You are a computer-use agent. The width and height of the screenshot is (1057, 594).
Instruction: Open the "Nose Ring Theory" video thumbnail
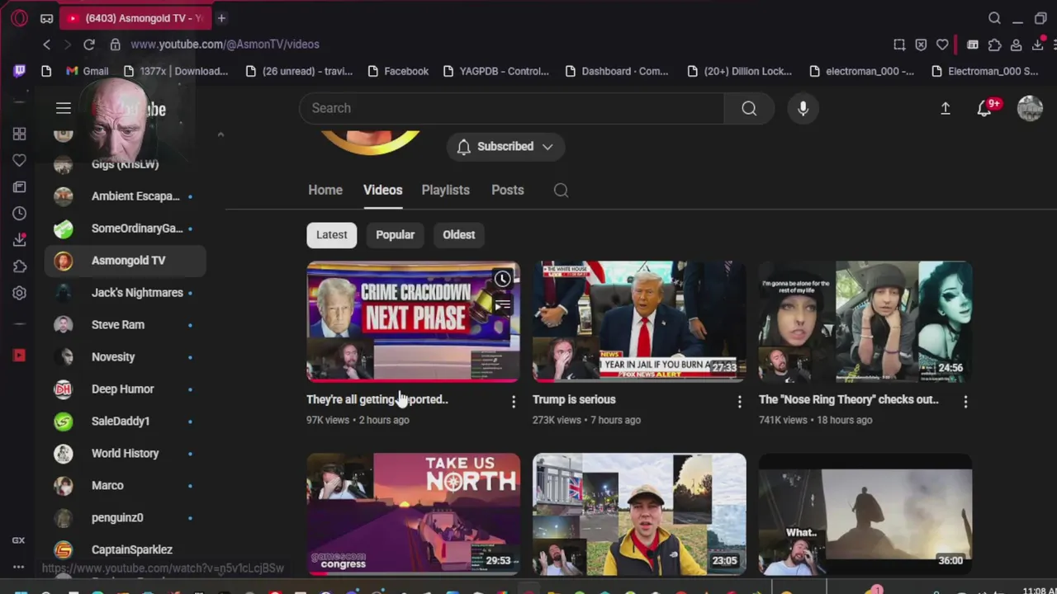click(x=865, y=322)
